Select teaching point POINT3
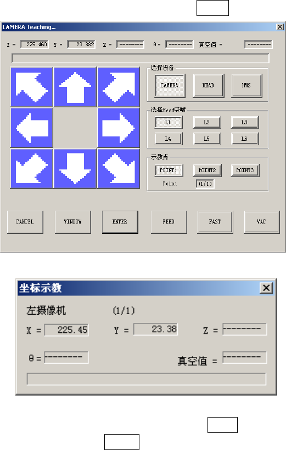 (245, 171)
